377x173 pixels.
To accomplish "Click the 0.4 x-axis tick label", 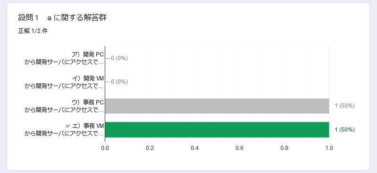I will (x=194, y=148).
